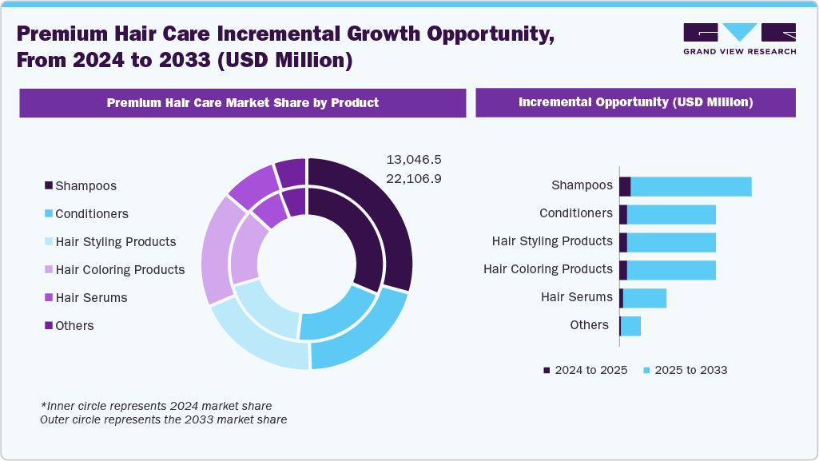
Task: Click the Hair Styling Products legend marker
Action: [x=47, y=241]
